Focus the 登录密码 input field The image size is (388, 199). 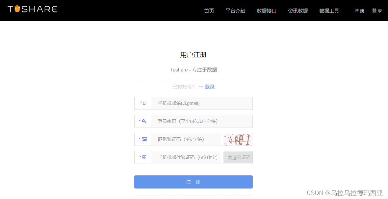[x=202, y=121]
